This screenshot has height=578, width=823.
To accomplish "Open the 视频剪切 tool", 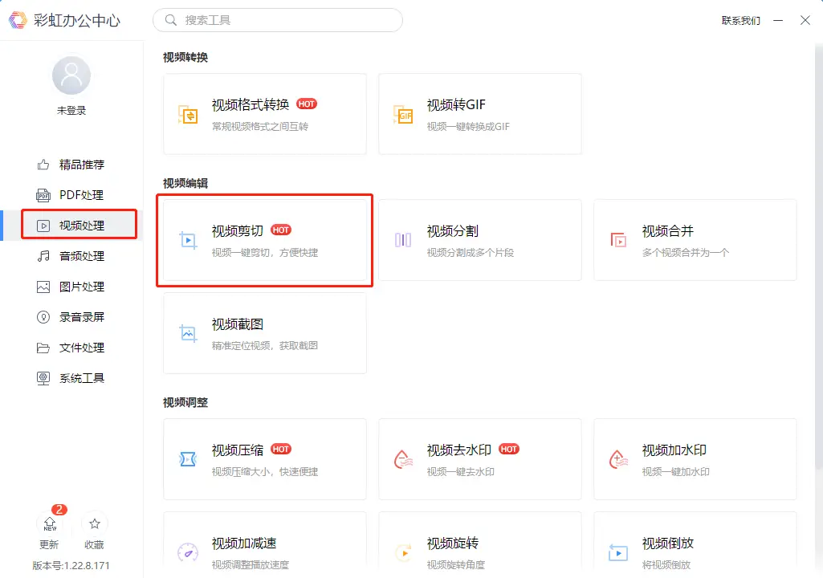I will 264,240.
